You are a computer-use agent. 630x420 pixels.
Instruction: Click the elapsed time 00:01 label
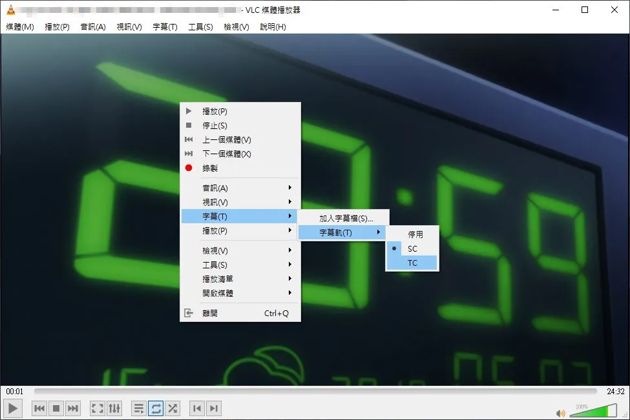click(x=14, y=391)
